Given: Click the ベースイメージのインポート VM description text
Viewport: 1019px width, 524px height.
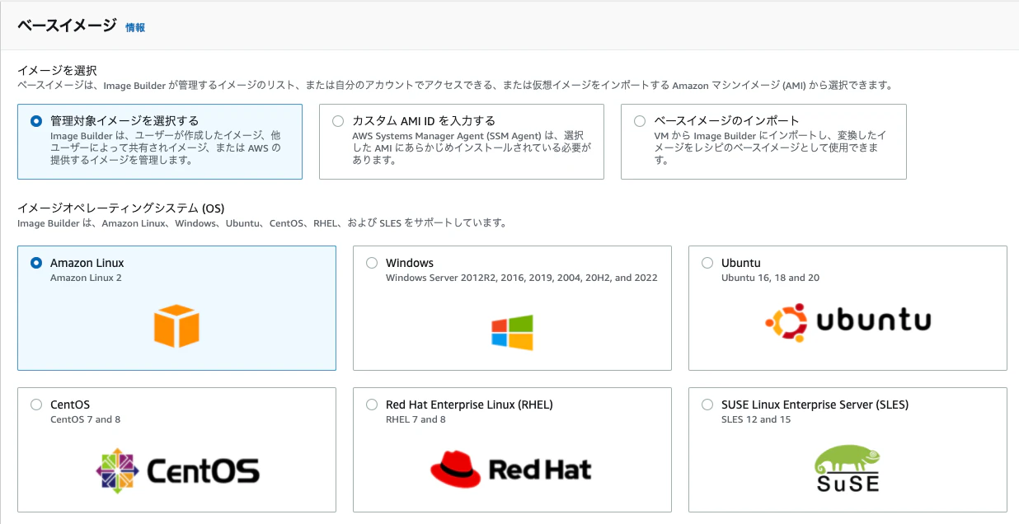Looking at the screenshot, I should pos(771,147).
